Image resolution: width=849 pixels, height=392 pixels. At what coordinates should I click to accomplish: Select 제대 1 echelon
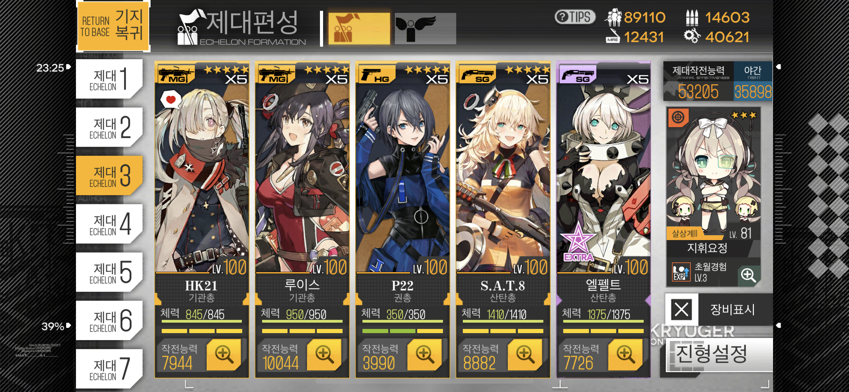click(109, 79)
